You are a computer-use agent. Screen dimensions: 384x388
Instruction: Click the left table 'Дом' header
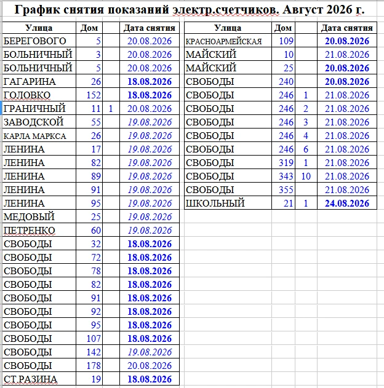[x=89, y=28]
